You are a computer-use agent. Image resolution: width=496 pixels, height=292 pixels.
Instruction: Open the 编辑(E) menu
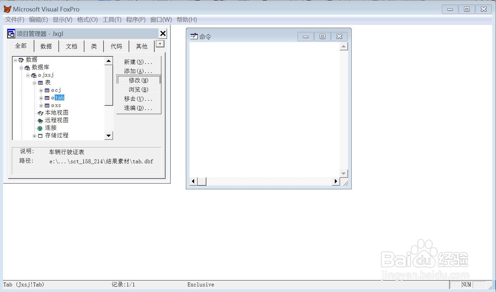(39, 20)
